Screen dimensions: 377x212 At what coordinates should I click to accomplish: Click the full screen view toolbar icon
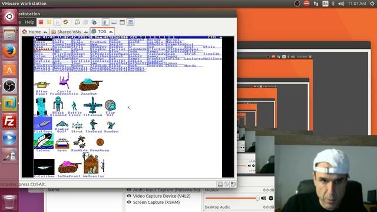click(122, 22)
